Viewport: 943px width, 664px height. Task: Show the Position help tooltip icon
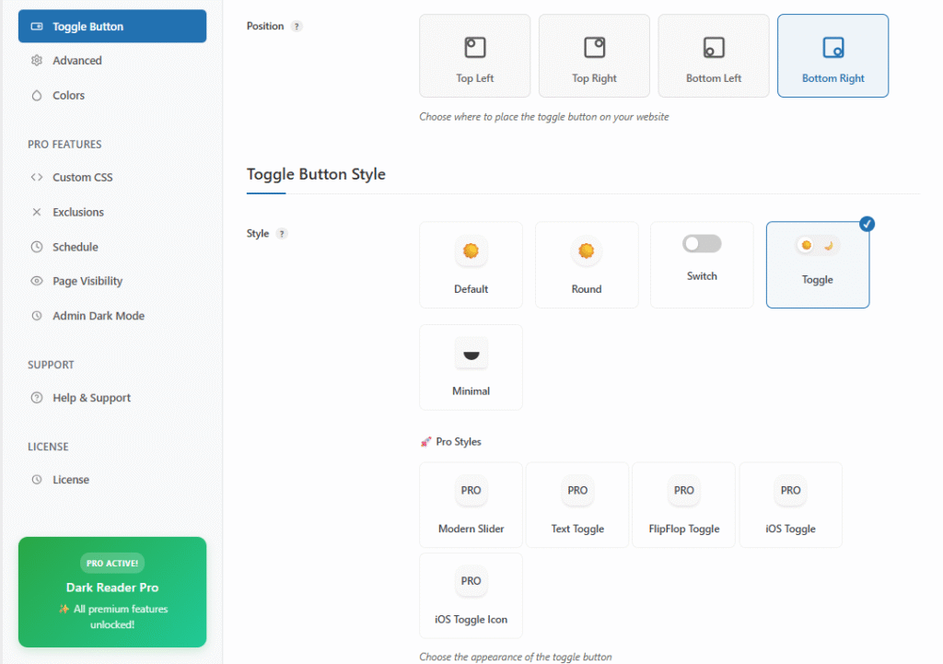tap(297, 27)
